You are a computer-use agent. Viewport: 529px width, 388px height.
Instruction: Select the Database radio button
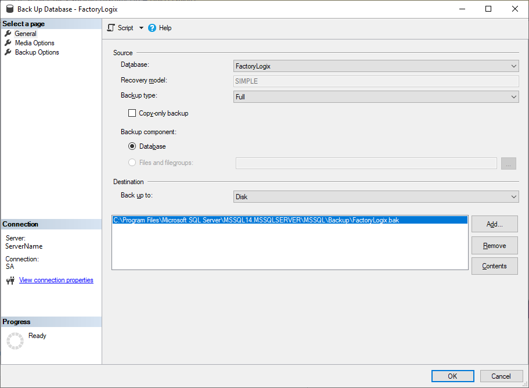[132, 146]
